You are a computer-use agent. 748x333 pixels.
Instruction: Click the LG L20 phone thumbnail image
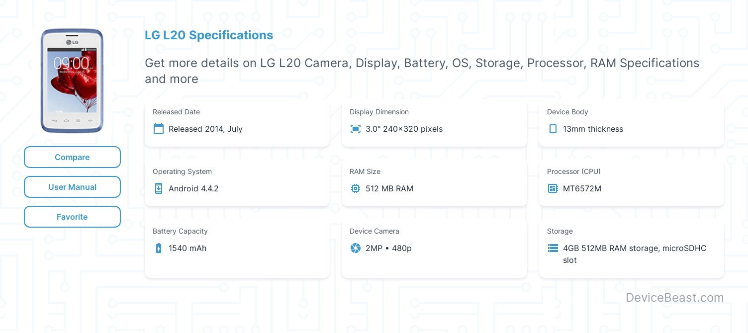coord(72,81)
